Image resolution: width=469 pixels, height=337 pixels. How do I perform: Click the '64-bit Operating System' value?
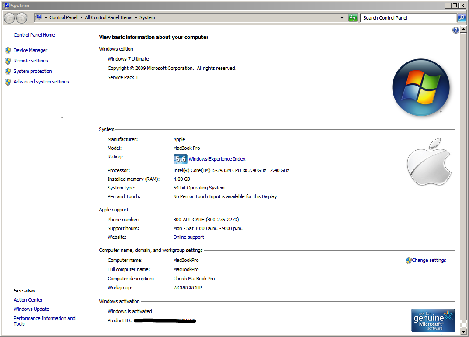pyautogui.click(x=198, y=188)
